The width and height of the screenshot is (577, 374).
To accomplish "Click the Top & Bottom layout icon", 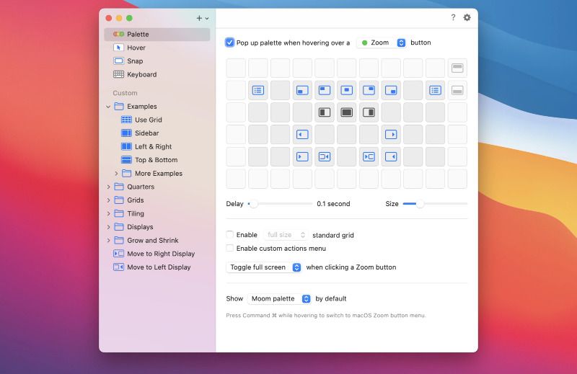I will point(126,160).
